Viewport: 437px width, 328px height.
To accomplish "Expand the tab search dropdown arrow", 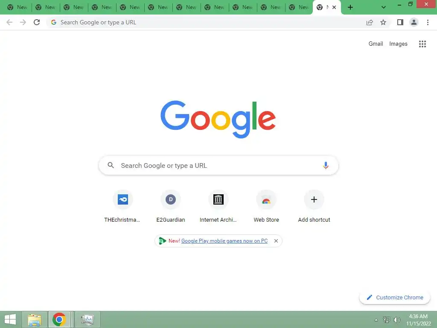I will point(384,7).
